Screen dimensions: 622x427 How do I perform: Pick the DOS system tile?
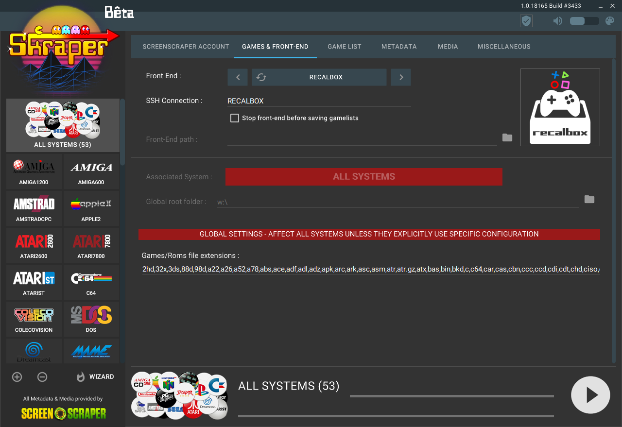click(x=91, y=320)
